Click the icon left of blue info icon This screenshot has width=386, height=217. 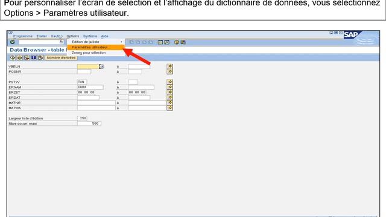[x=27, y=58]
